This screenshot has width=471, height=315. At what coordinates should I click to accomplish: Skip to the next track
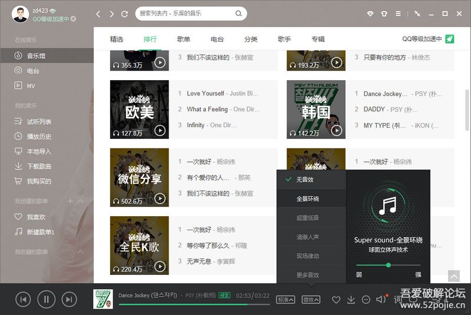tap(69, 300)
